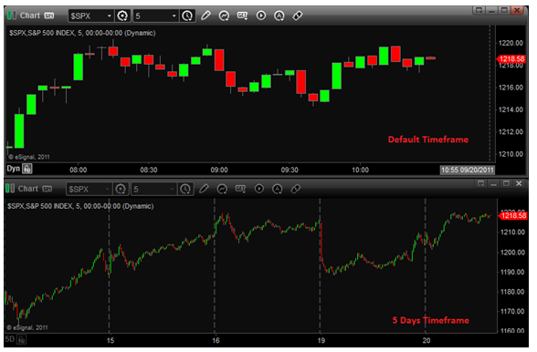Click the 1220.00 price axis label in top chart
Screen dimensions: 537x352
click(x=511, y=43)
